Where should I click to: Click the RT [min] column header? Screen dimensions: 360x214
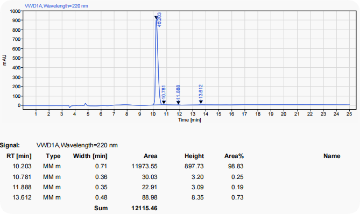click(x=19, y=156)
